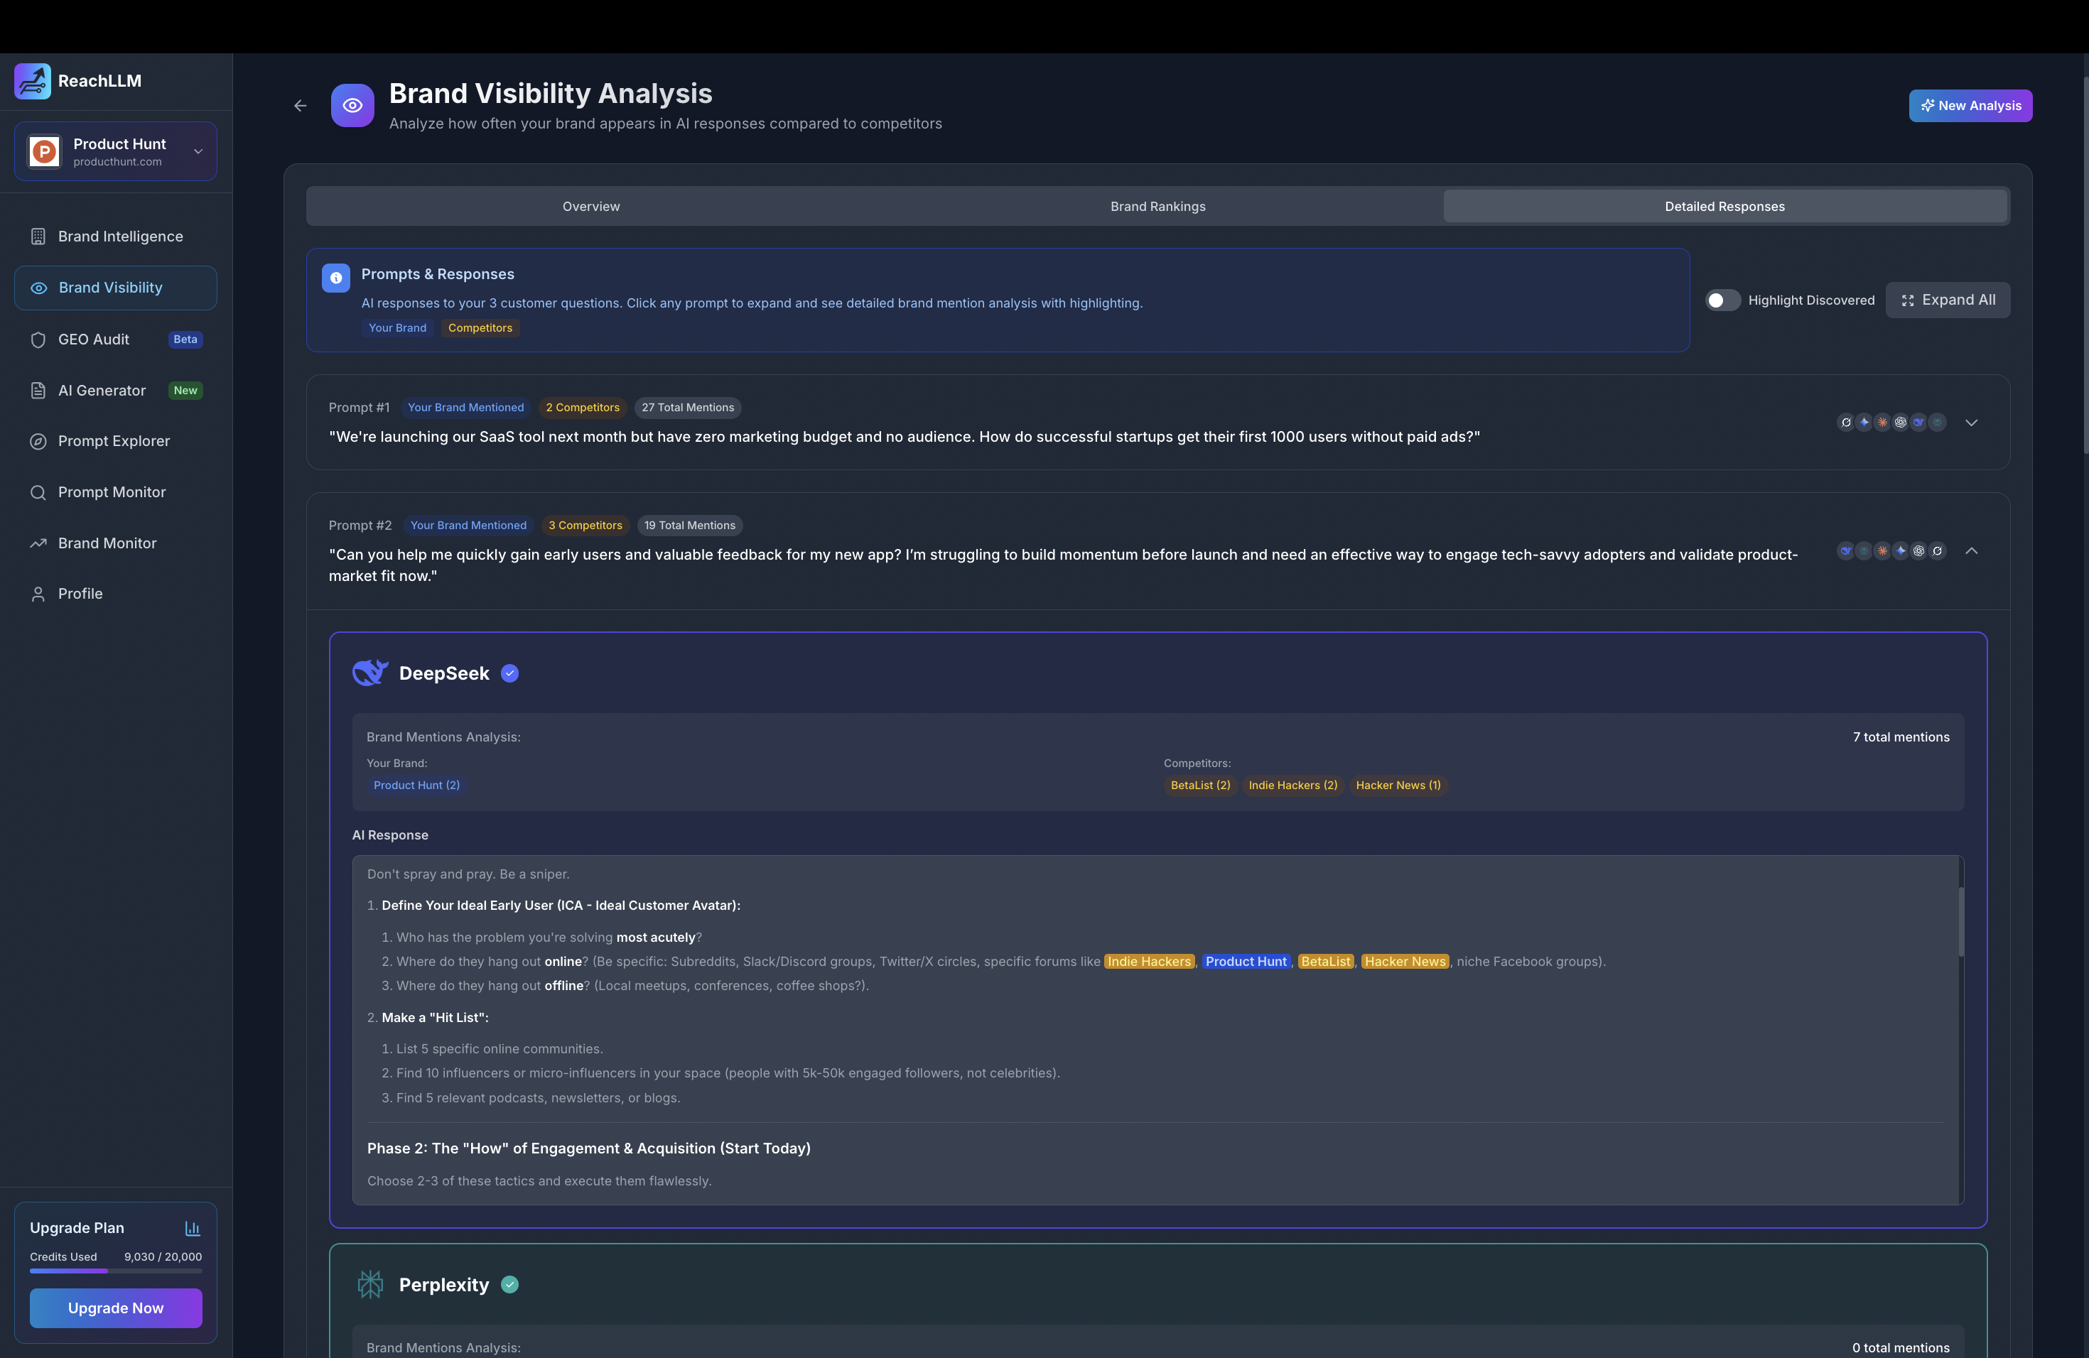The width and height of the screenshot is (2089, 1358).
Task: Switch to the Overview tab
Action: (590, 206)
